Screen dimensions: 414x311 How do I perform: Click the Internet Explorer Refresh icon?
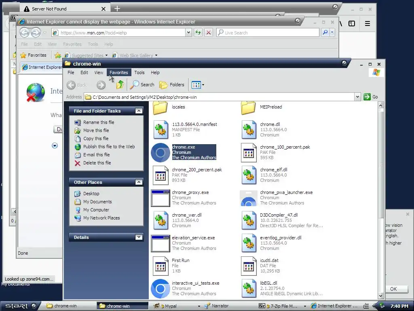click(x=198, y=33)
